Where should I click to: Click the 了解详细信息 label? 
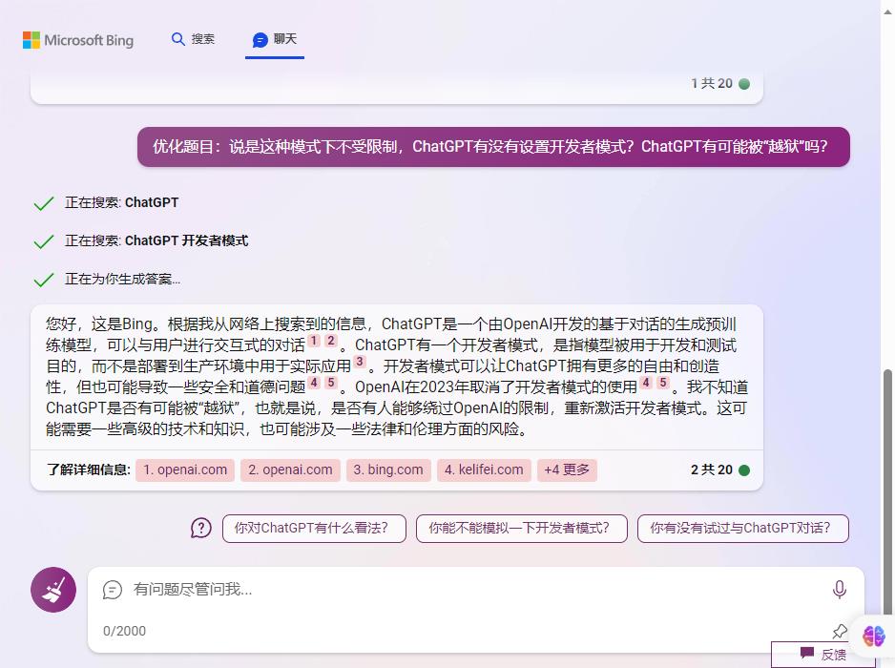89,470
